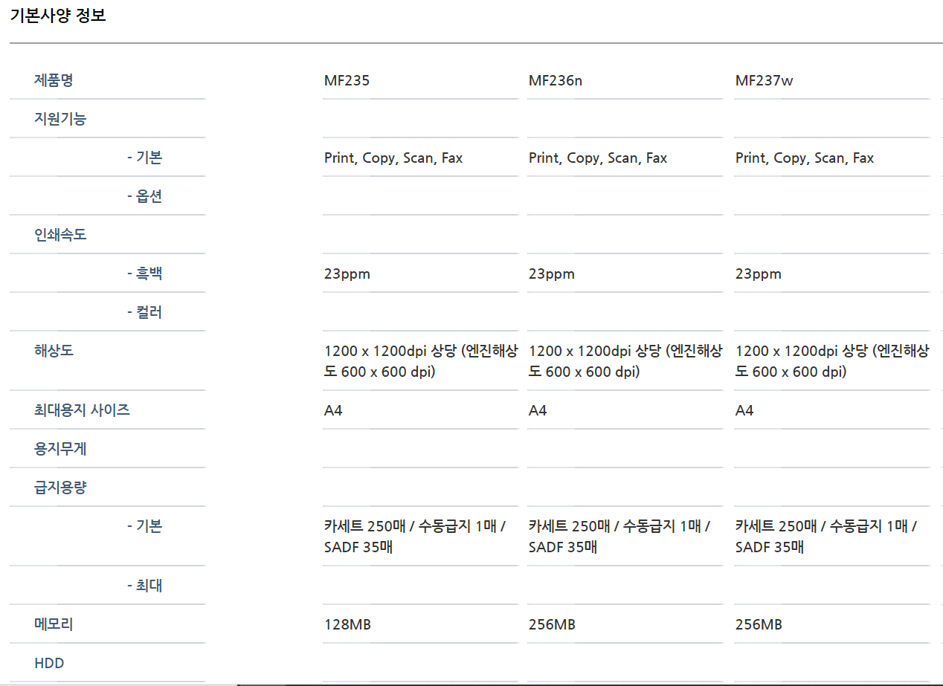The image size is (943, 686).
Task: Select the MF237w product name cell
Action: tap(764, 80)
